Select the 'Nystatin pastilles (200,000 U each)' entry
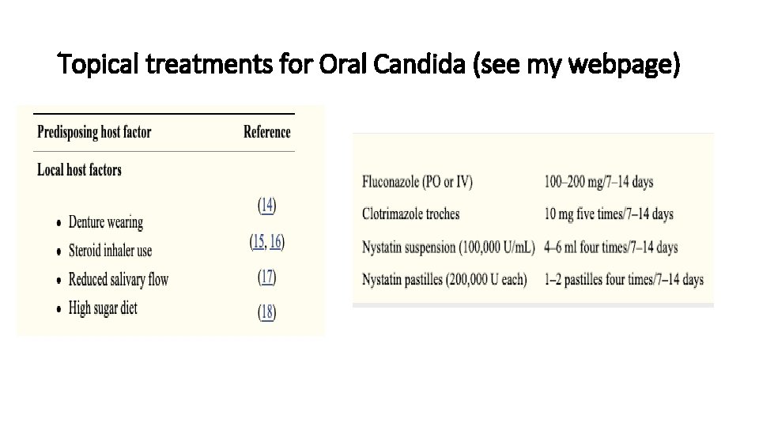The width and height of the screenshot is (759, 427). point(444,280)
